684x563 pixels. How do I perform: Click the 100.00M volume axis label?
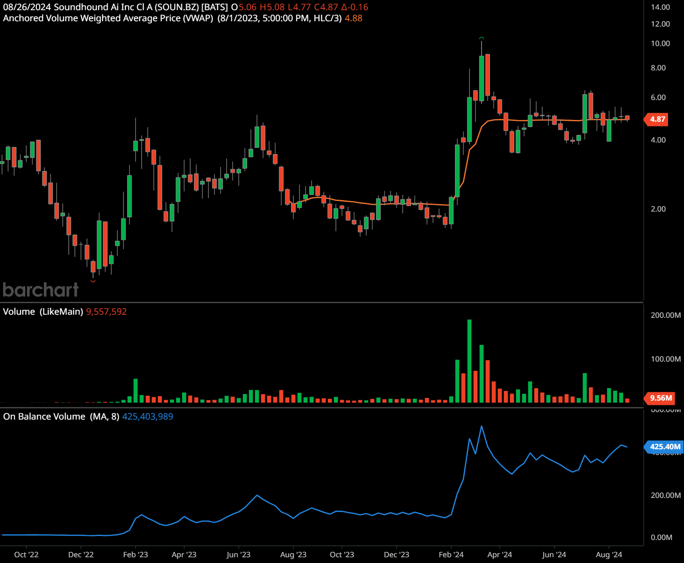click(665, 359)
